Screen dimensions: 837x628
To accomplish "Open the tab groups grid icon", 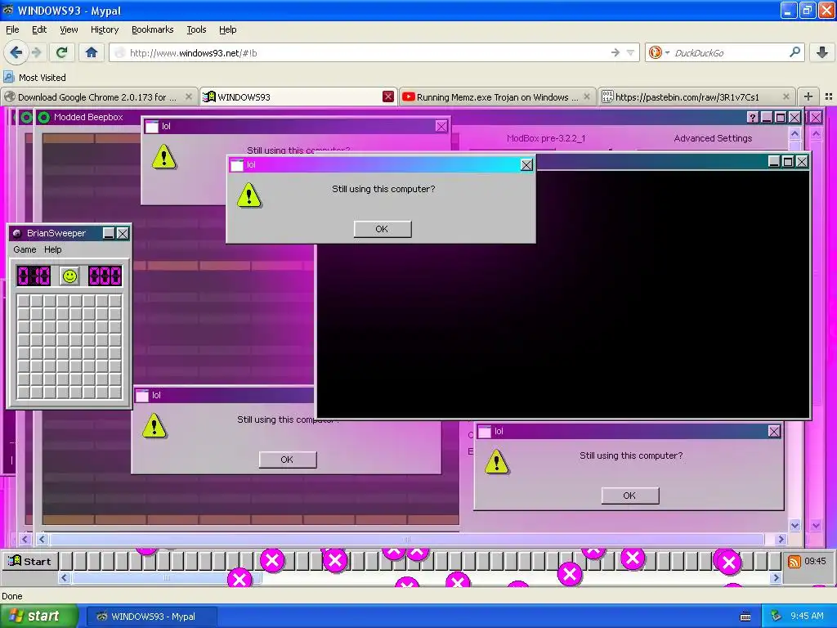I will tap(829, 96).
